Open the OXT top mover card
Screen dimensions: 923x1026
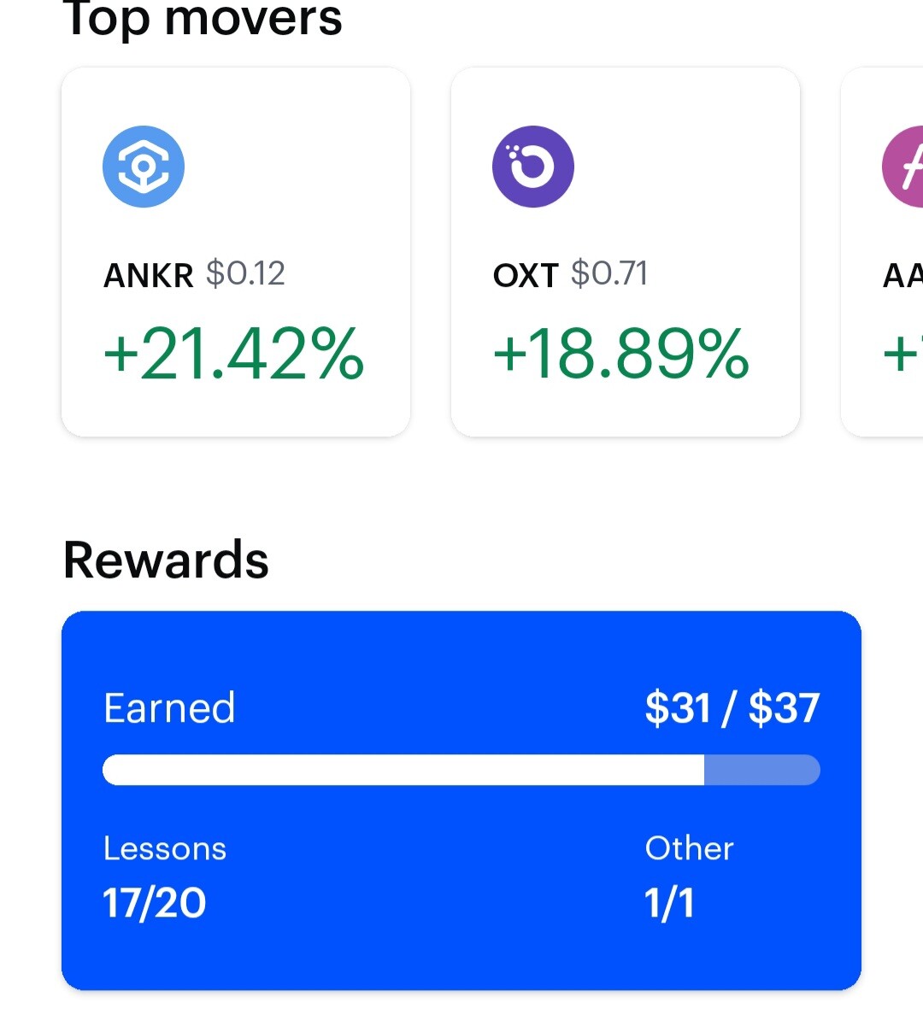(626, 252)
